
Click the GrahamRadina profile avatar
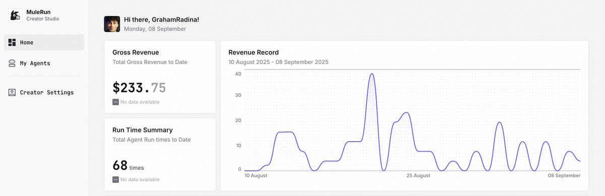(x=112, y=24)
